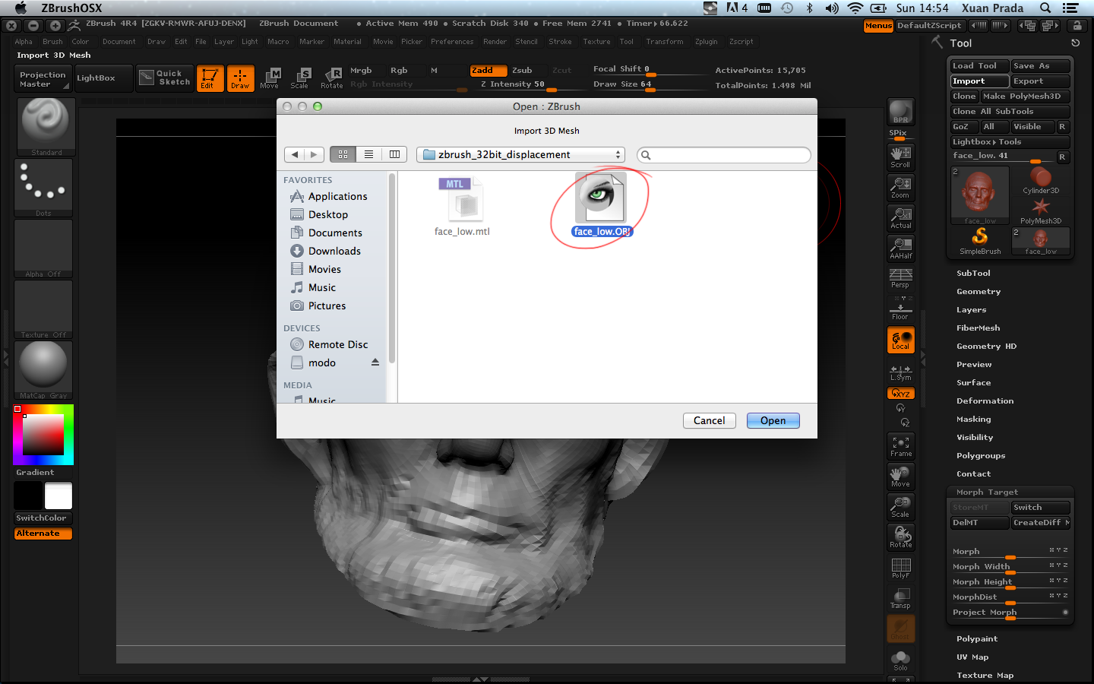Screen dimensions: 1094x684
Task: Toggle L.Sym local symmetry
Action: click(901, 372)
